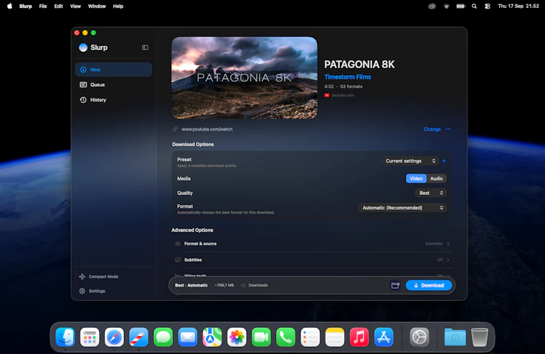Open Mail from the Dock
The image size is (545, 354).
pyautogui.click(x=188, y=337)
